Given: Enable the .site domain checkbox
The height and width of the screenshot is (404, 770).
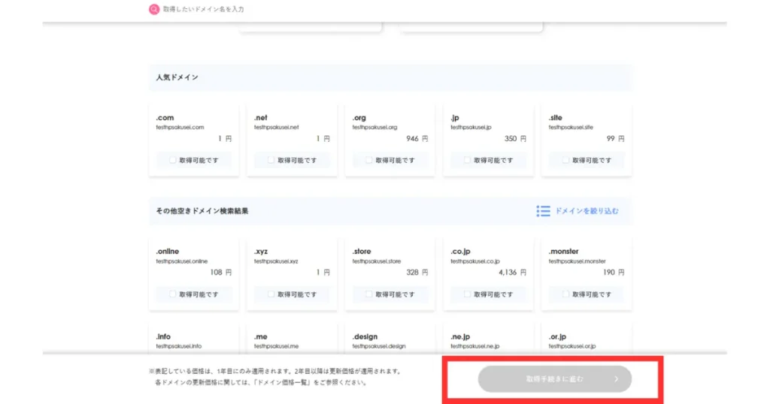Looking at the screenshot, I should pyautogui.click(x=565, y=160).
